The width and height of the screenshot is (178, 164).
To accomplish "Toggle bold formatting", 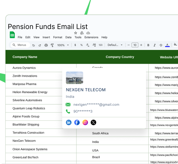I will pos(148,45).
